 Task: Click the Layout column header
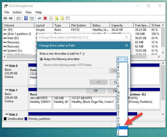(44, 25)
